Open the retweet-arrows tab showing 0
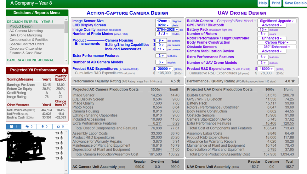The height and width of the screenshot is (174, 307). pos(60,127)
